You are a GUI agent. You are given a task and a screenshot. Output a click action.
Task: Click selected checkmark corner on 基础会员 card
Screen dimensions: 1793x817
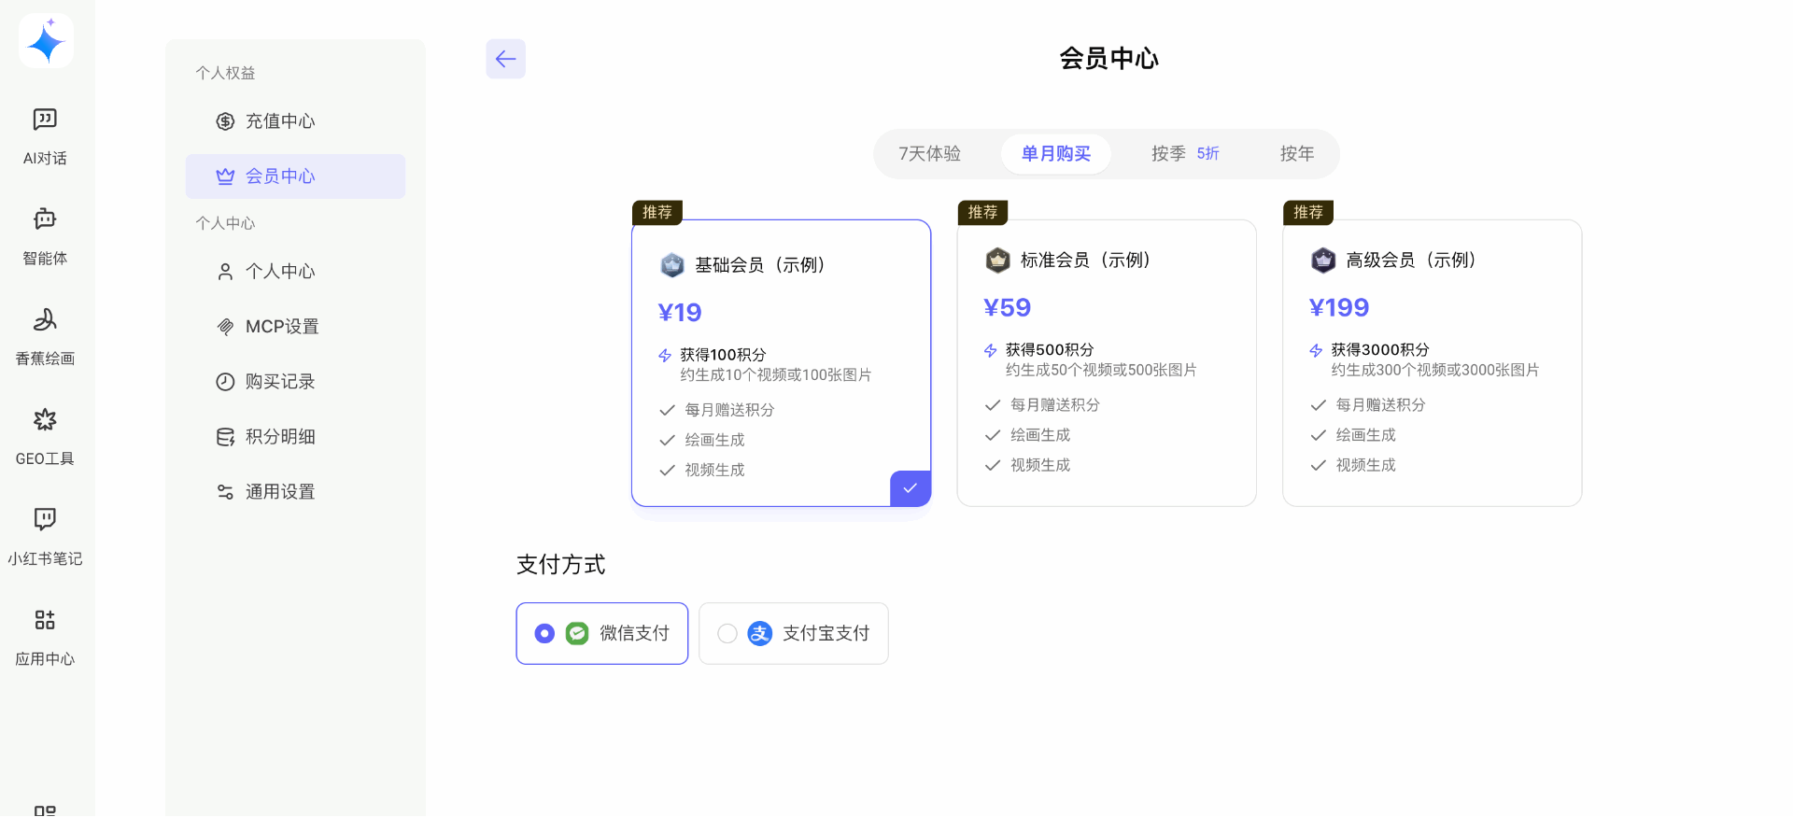point(911,488)
